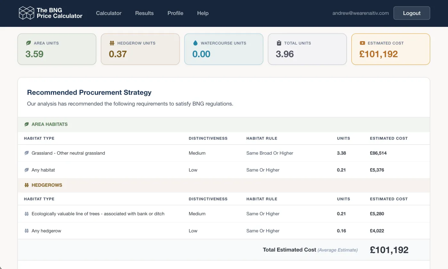Click the Estimated Cost card value £101,192
Viewport: 448px width, 269px height.
click(379, 54)
